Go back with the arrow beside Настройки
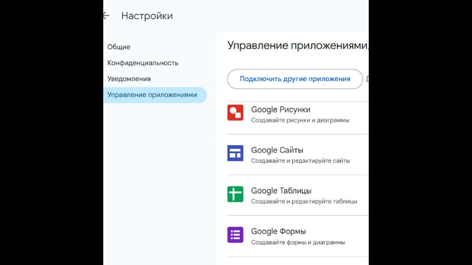Screen dimensions: 472x265 (x=106, y=15)
